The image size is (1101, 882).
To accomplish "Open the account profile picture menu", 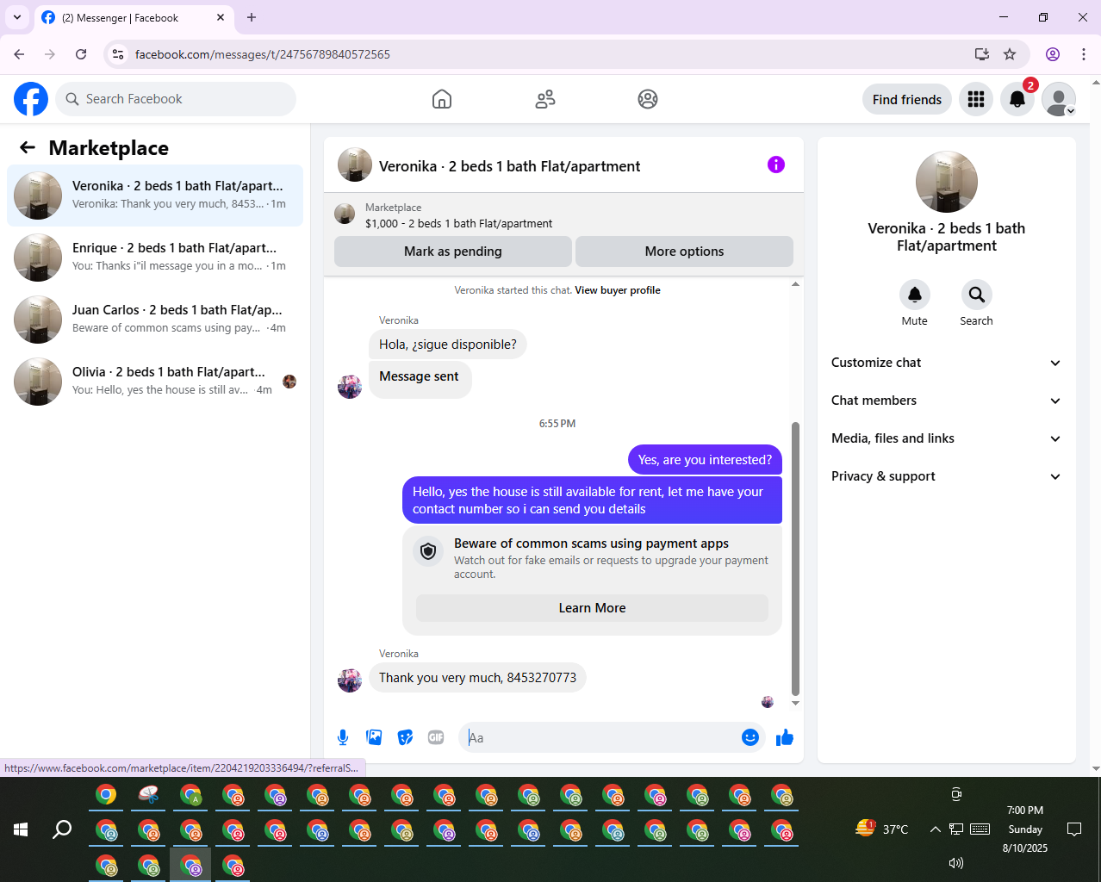I will pos(1059,99).
